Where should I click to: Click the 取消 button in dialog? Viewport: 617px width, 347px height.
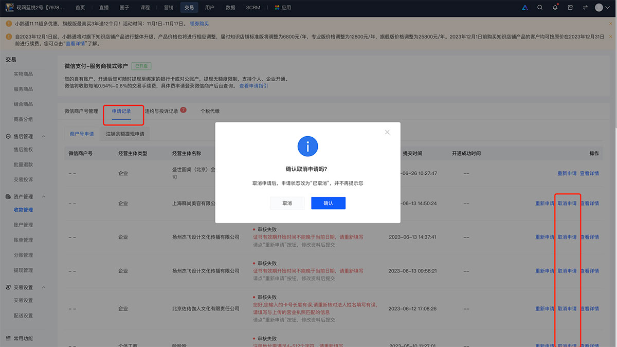tap(287, 203)
